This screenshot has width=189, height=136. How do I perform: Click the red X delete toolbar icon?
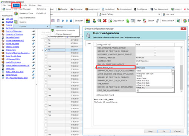click(105, 21)
